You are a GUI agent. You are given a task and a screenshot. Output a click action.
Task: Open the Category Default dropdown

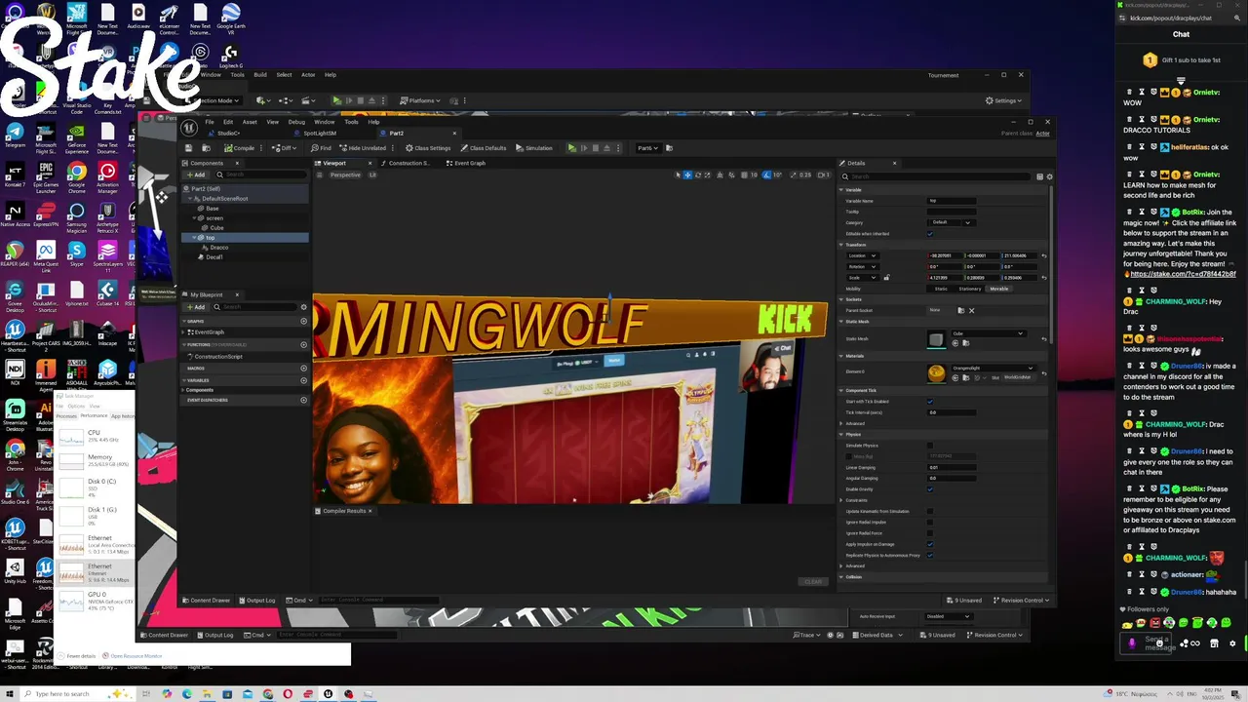pos(951,222)
